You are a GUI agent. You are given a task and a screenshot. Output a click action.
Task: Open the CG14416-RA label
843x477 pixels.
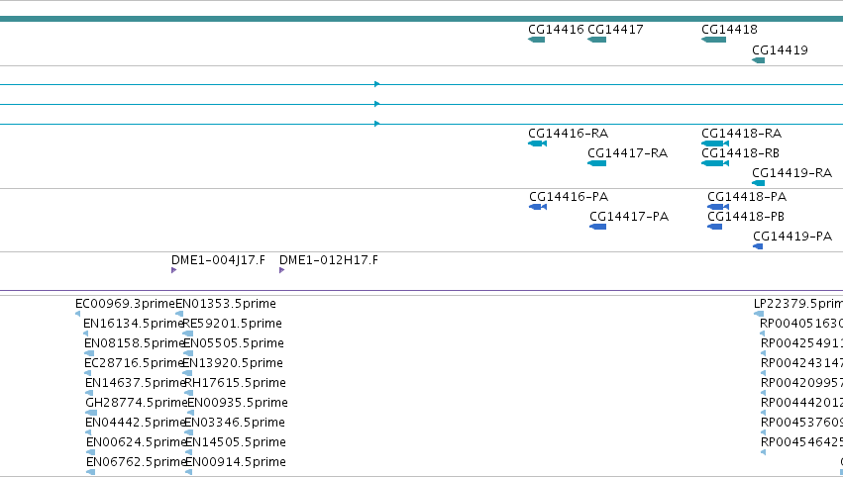point(569,134)
